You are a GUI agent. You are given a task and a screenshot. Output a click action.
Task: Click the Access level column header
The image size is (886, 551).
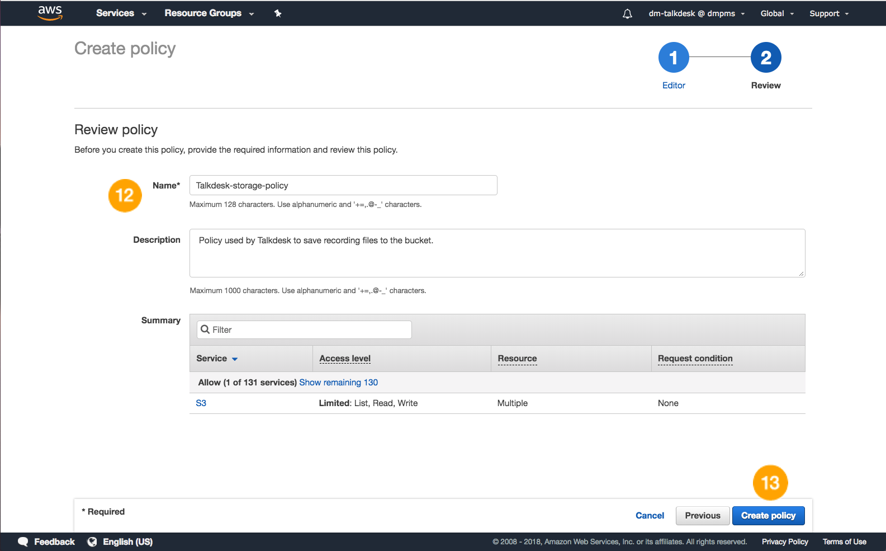point(345,359)
